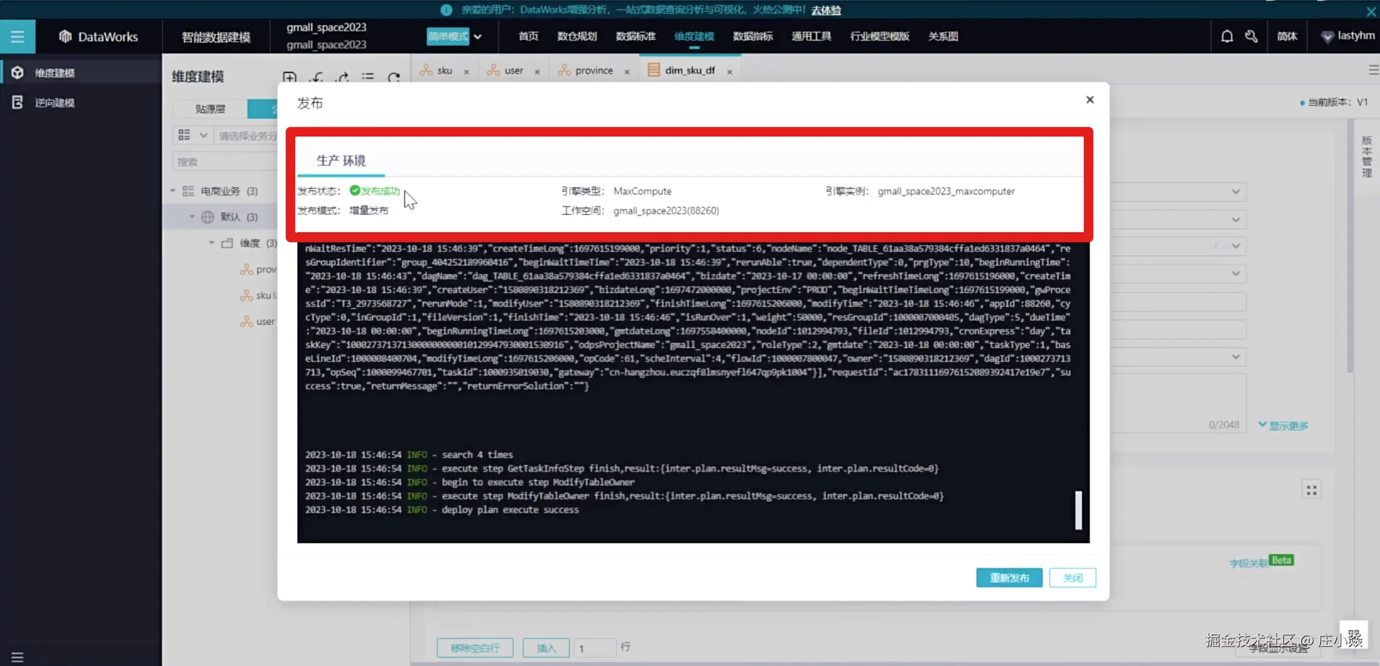Click the 去体验 link in top banner
1380x666 pixels.
(826, 10)
